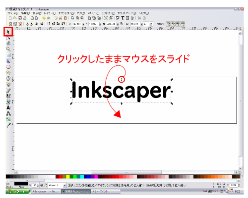Select the Gradient tool
The width and height of the screenshot is (248, 198).
click(8, 119)
